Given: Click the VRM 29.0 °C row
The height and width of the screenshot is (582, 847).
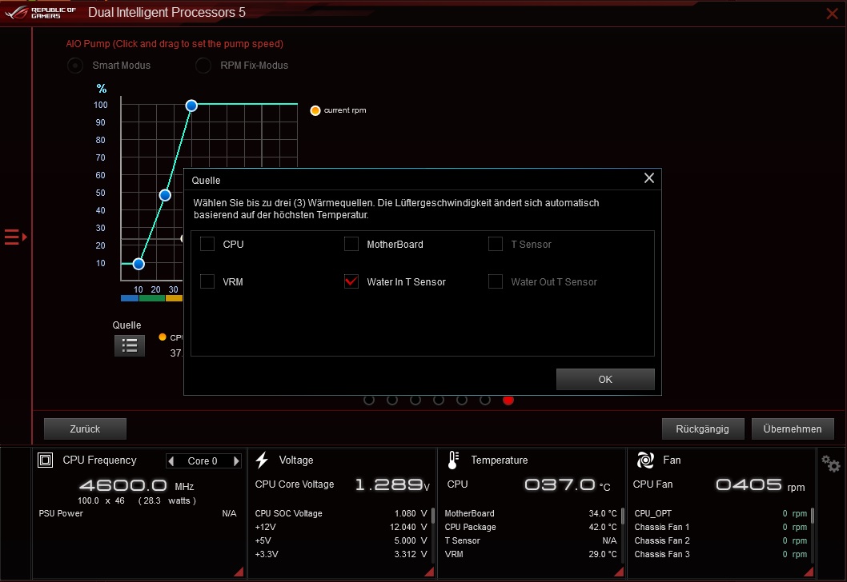Looking at the screenshot, I should (531, 554).
